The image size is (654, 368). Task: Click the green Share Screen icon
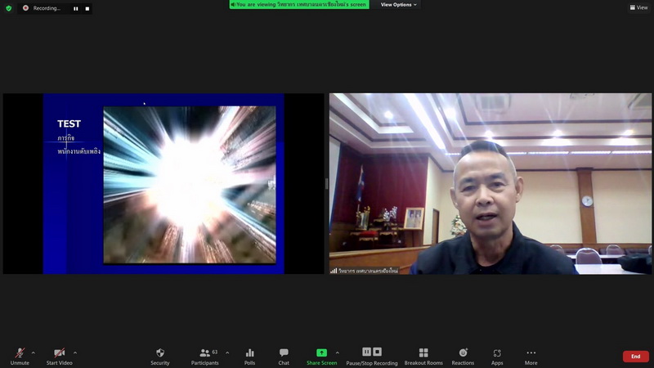pyautogui.click(x=321, y=353)
